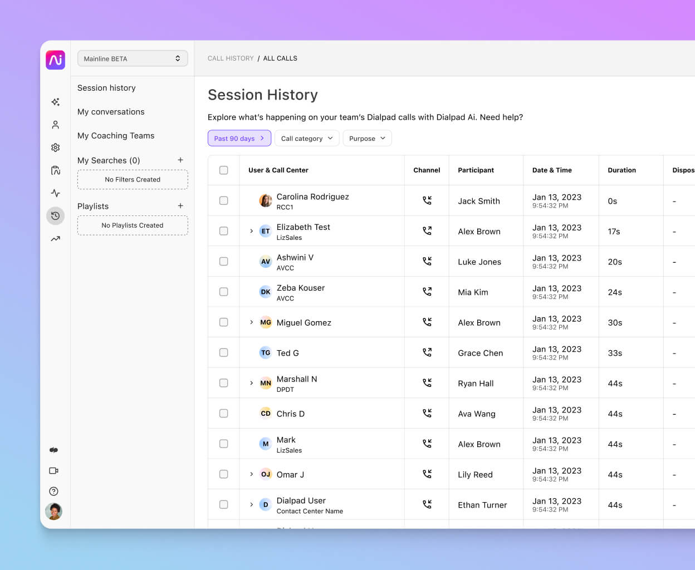
Task: Toggle the select-all checkbox in table header
Action: tap(223, 170)
